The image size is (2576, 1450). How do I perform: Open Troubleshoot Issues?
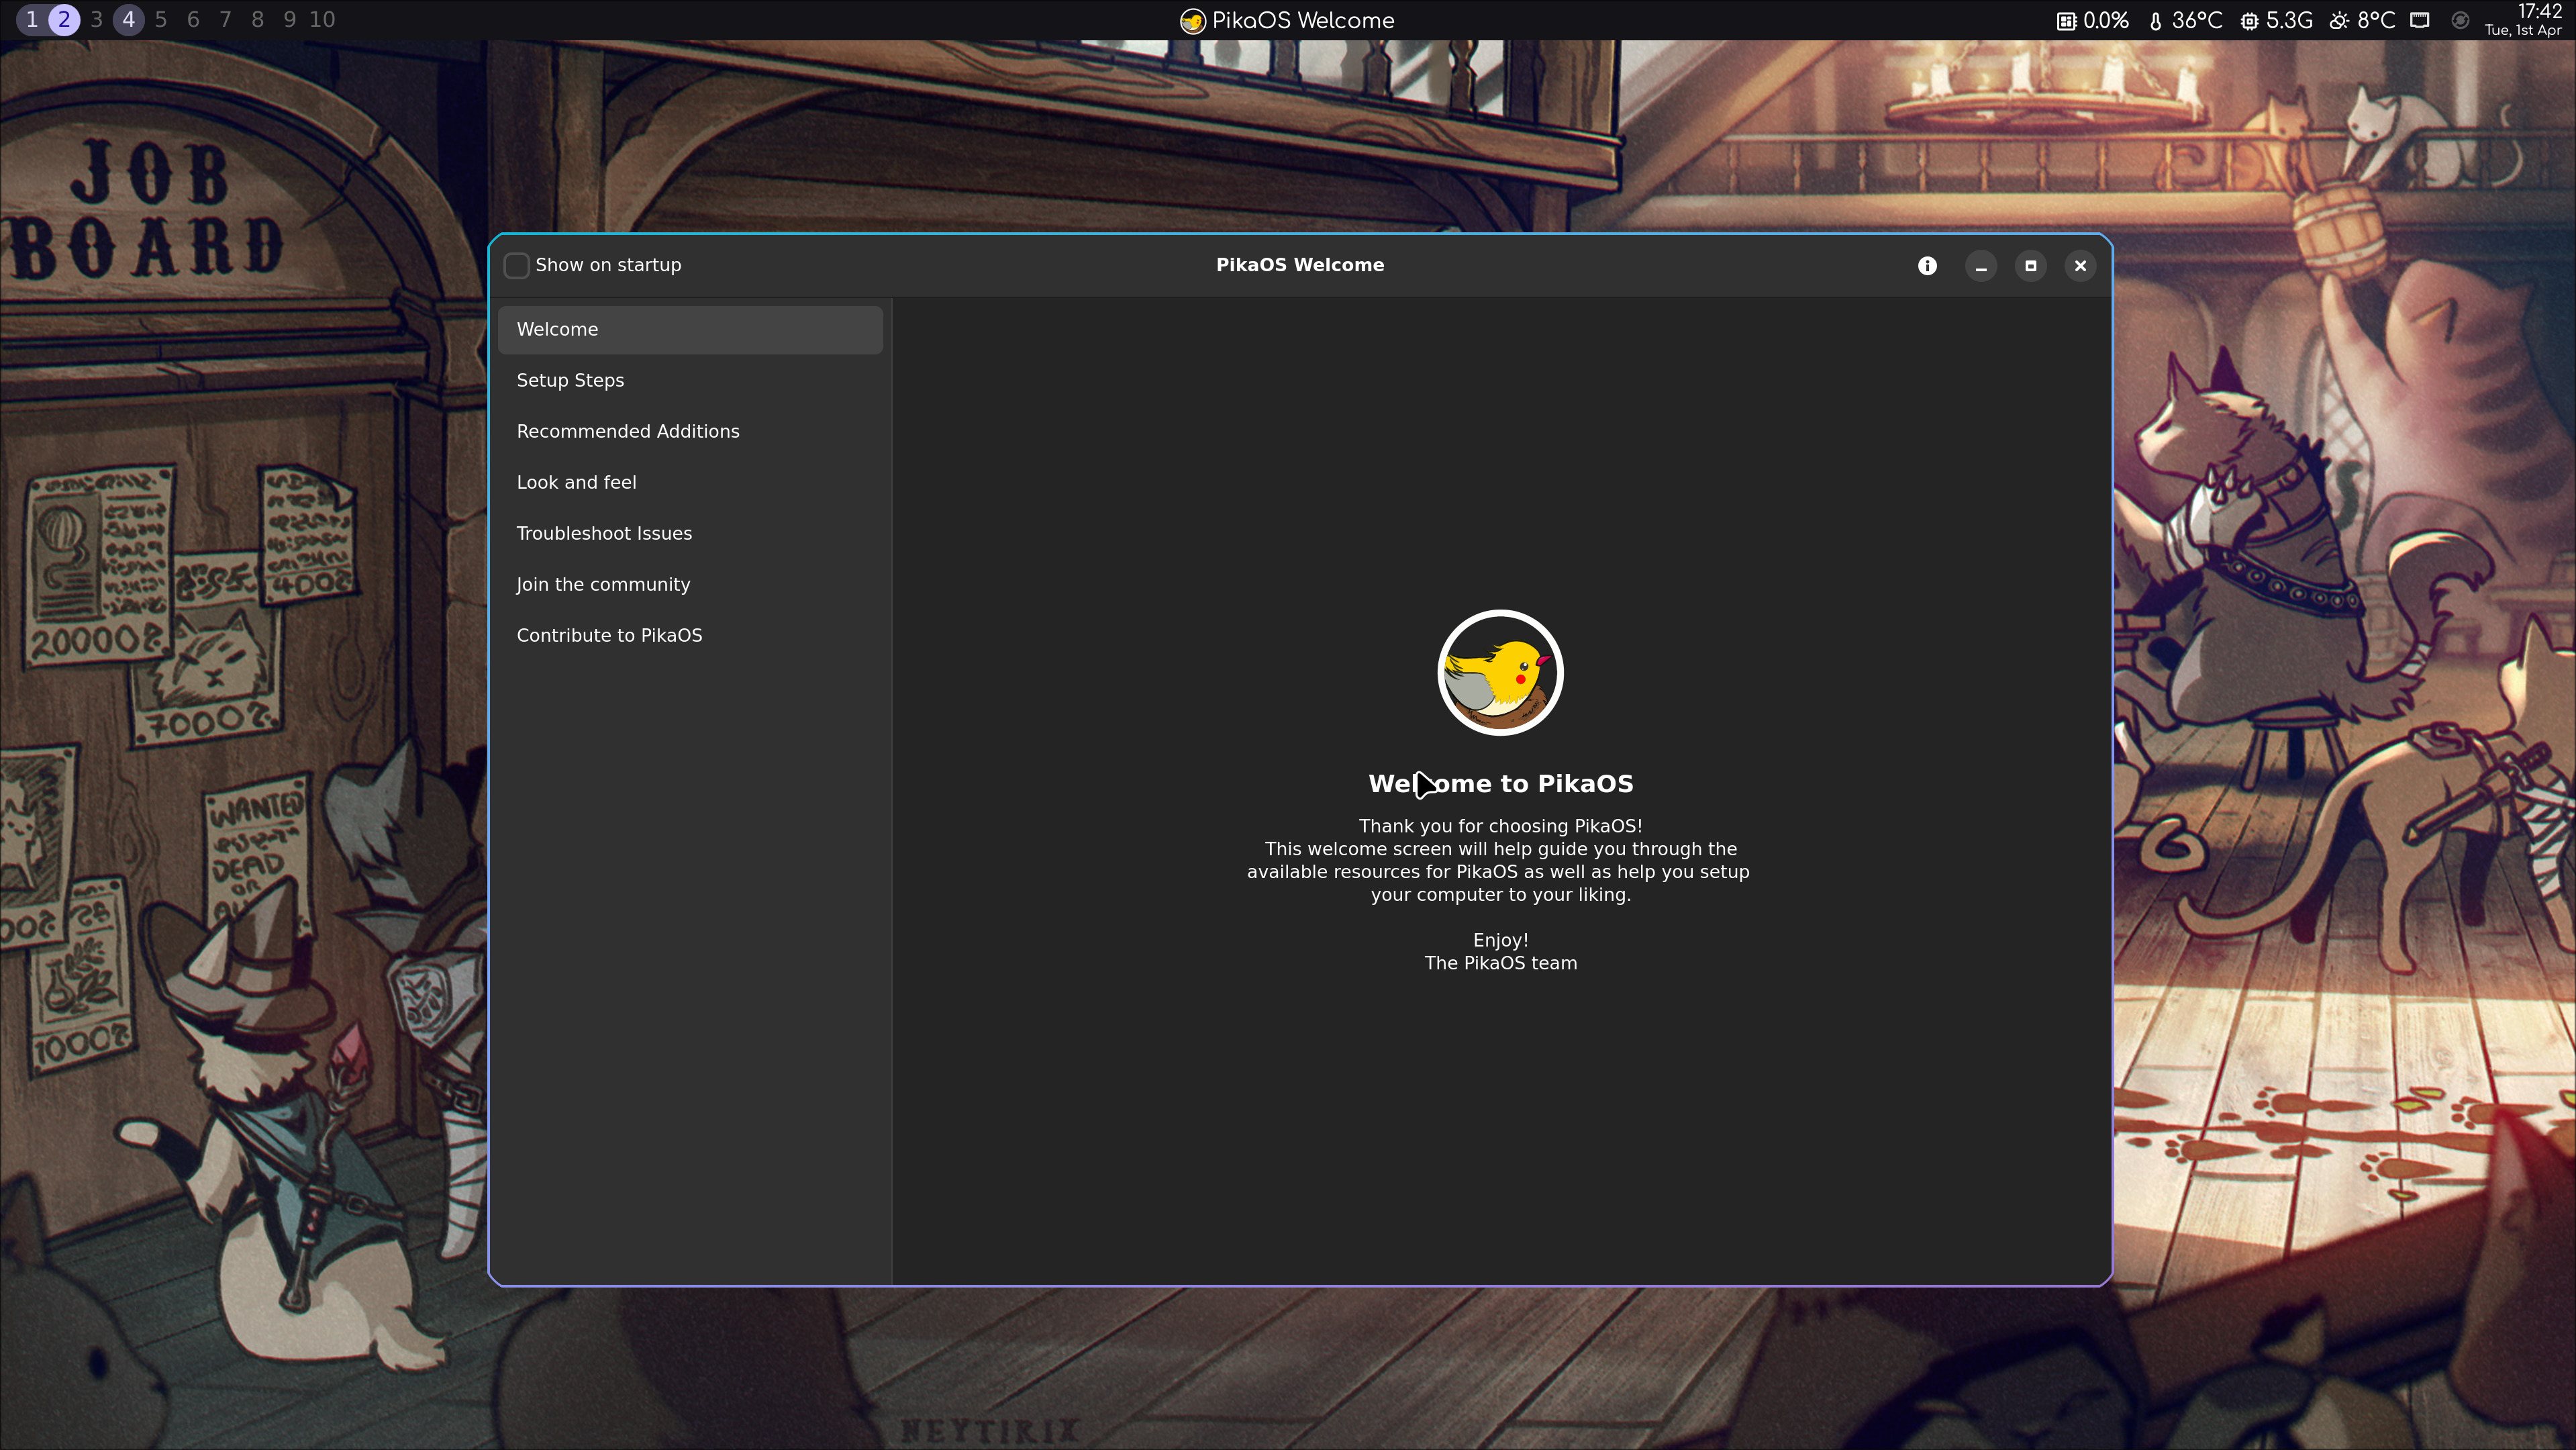pyautogui.click(x=604, y=533)
